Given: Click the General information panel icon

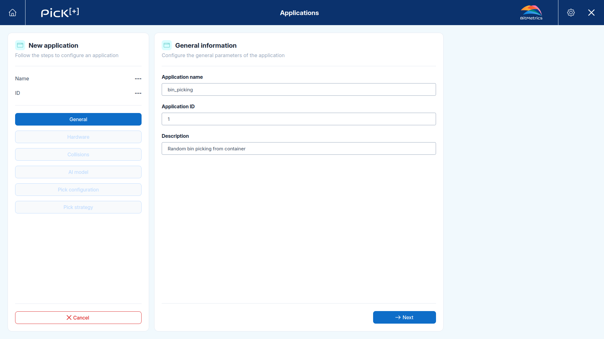Looking at the screenshot, I should 167,45.
